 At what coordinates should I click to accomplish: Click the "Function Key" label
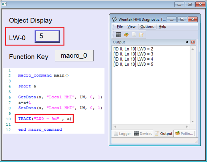pyautogui.click(x=29, y=57)
